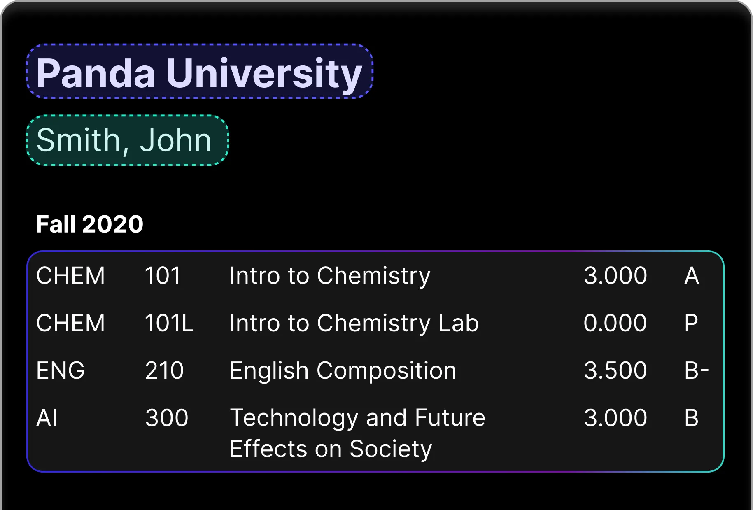Select course number 210

tap(164, 370)
